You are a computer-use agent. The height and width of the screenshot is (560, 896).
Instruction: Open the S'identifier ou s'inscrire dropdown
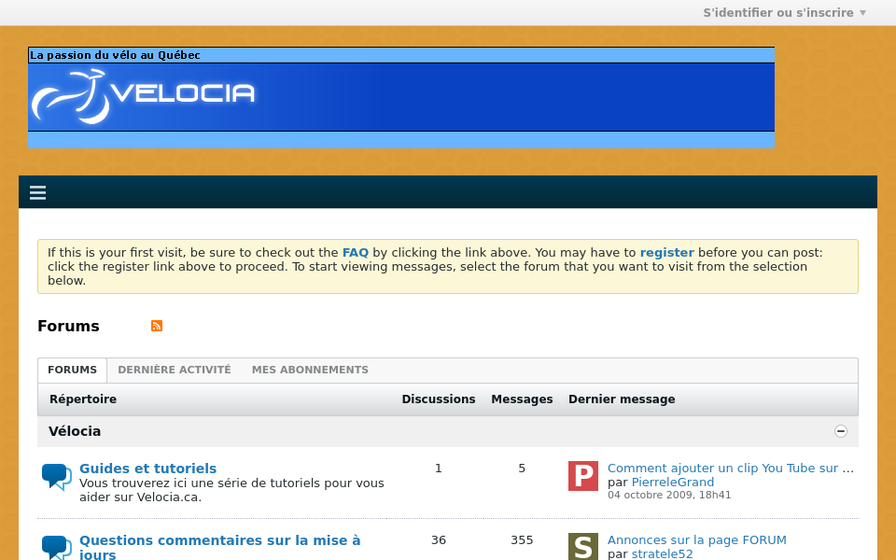pyautogui.click(x=784, y=12)
